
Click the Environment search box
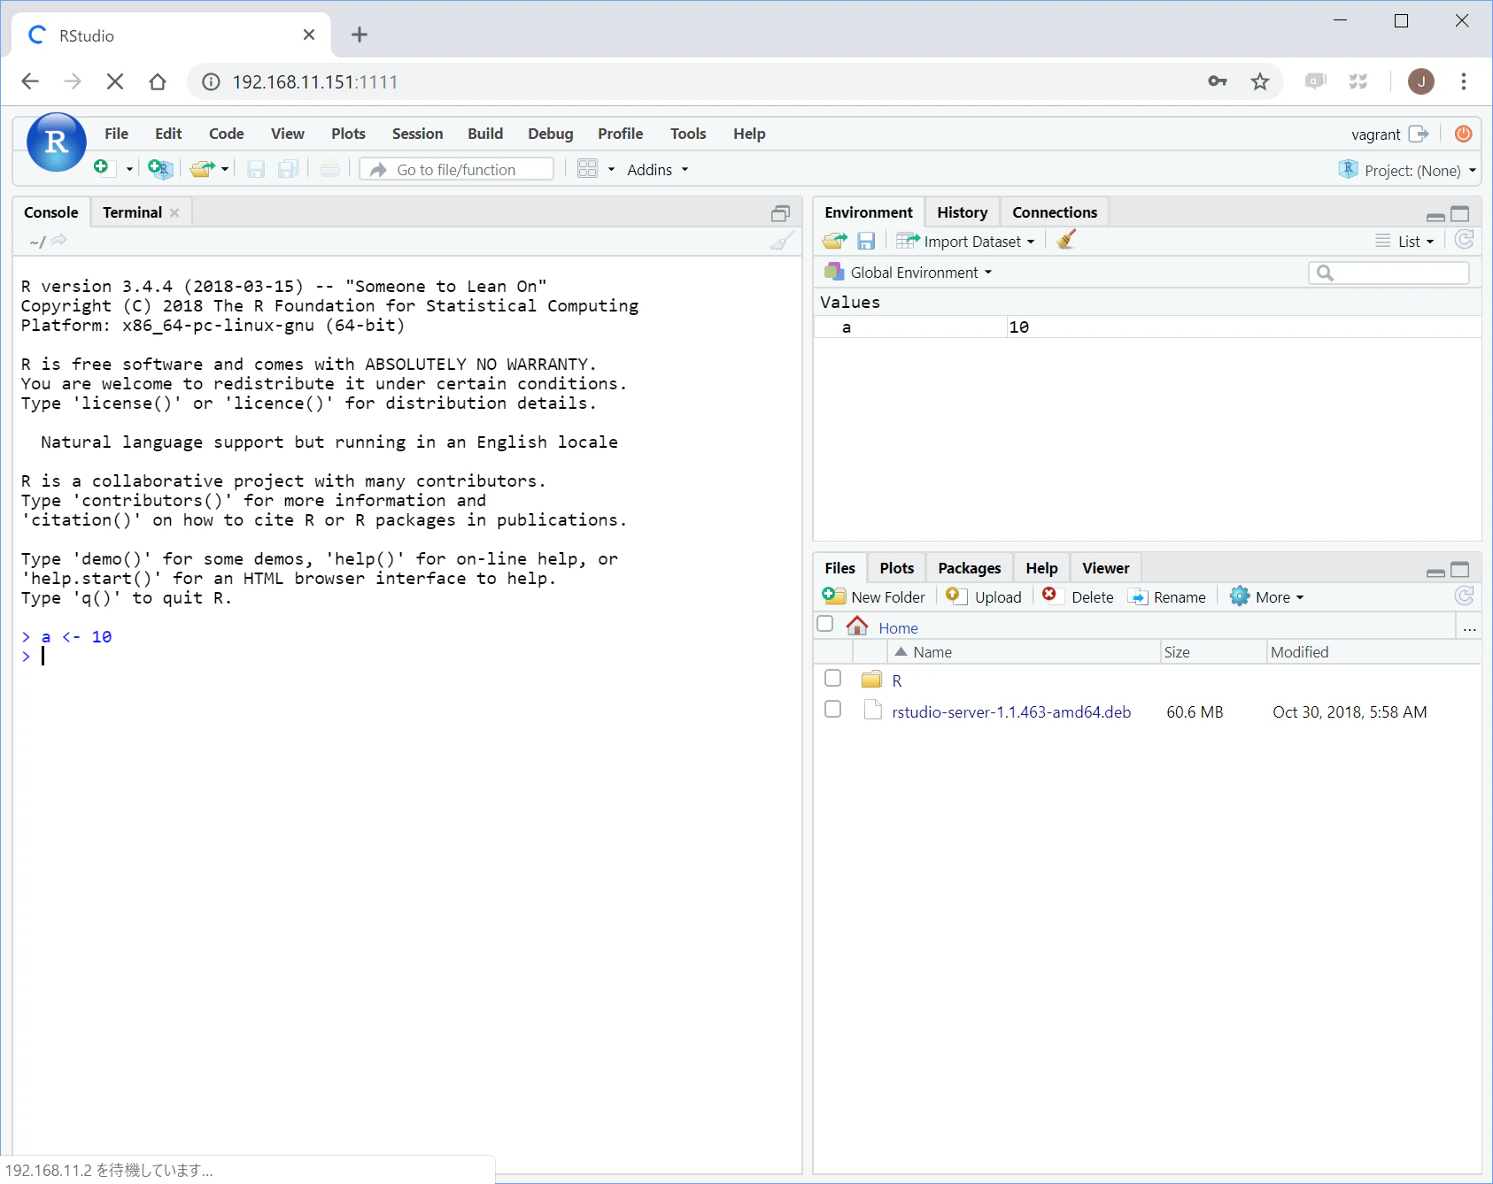pos(1389,273)
